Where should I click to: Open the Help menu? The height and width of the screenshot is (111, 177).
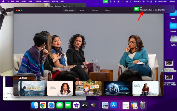(x=62, y=1)
